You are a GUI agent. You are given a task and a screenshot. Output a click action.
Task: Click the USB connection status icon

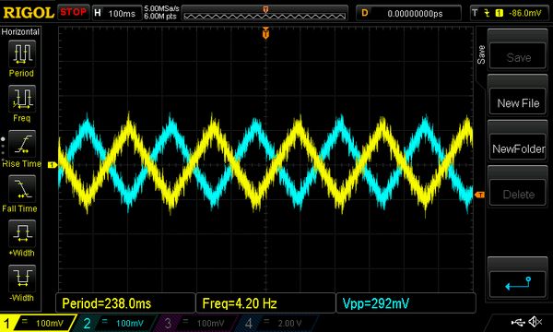click(x=518, y=322)
